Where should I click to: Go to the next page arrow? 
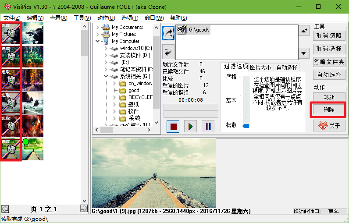84,209
